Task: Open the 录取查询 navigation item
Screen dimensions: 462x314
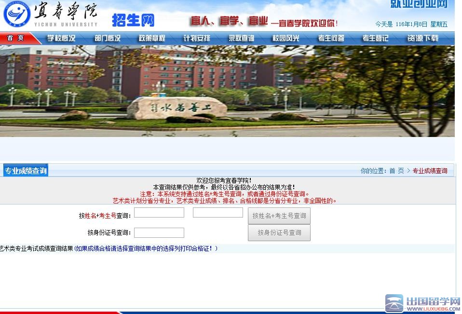Action: tap(241, 38)
